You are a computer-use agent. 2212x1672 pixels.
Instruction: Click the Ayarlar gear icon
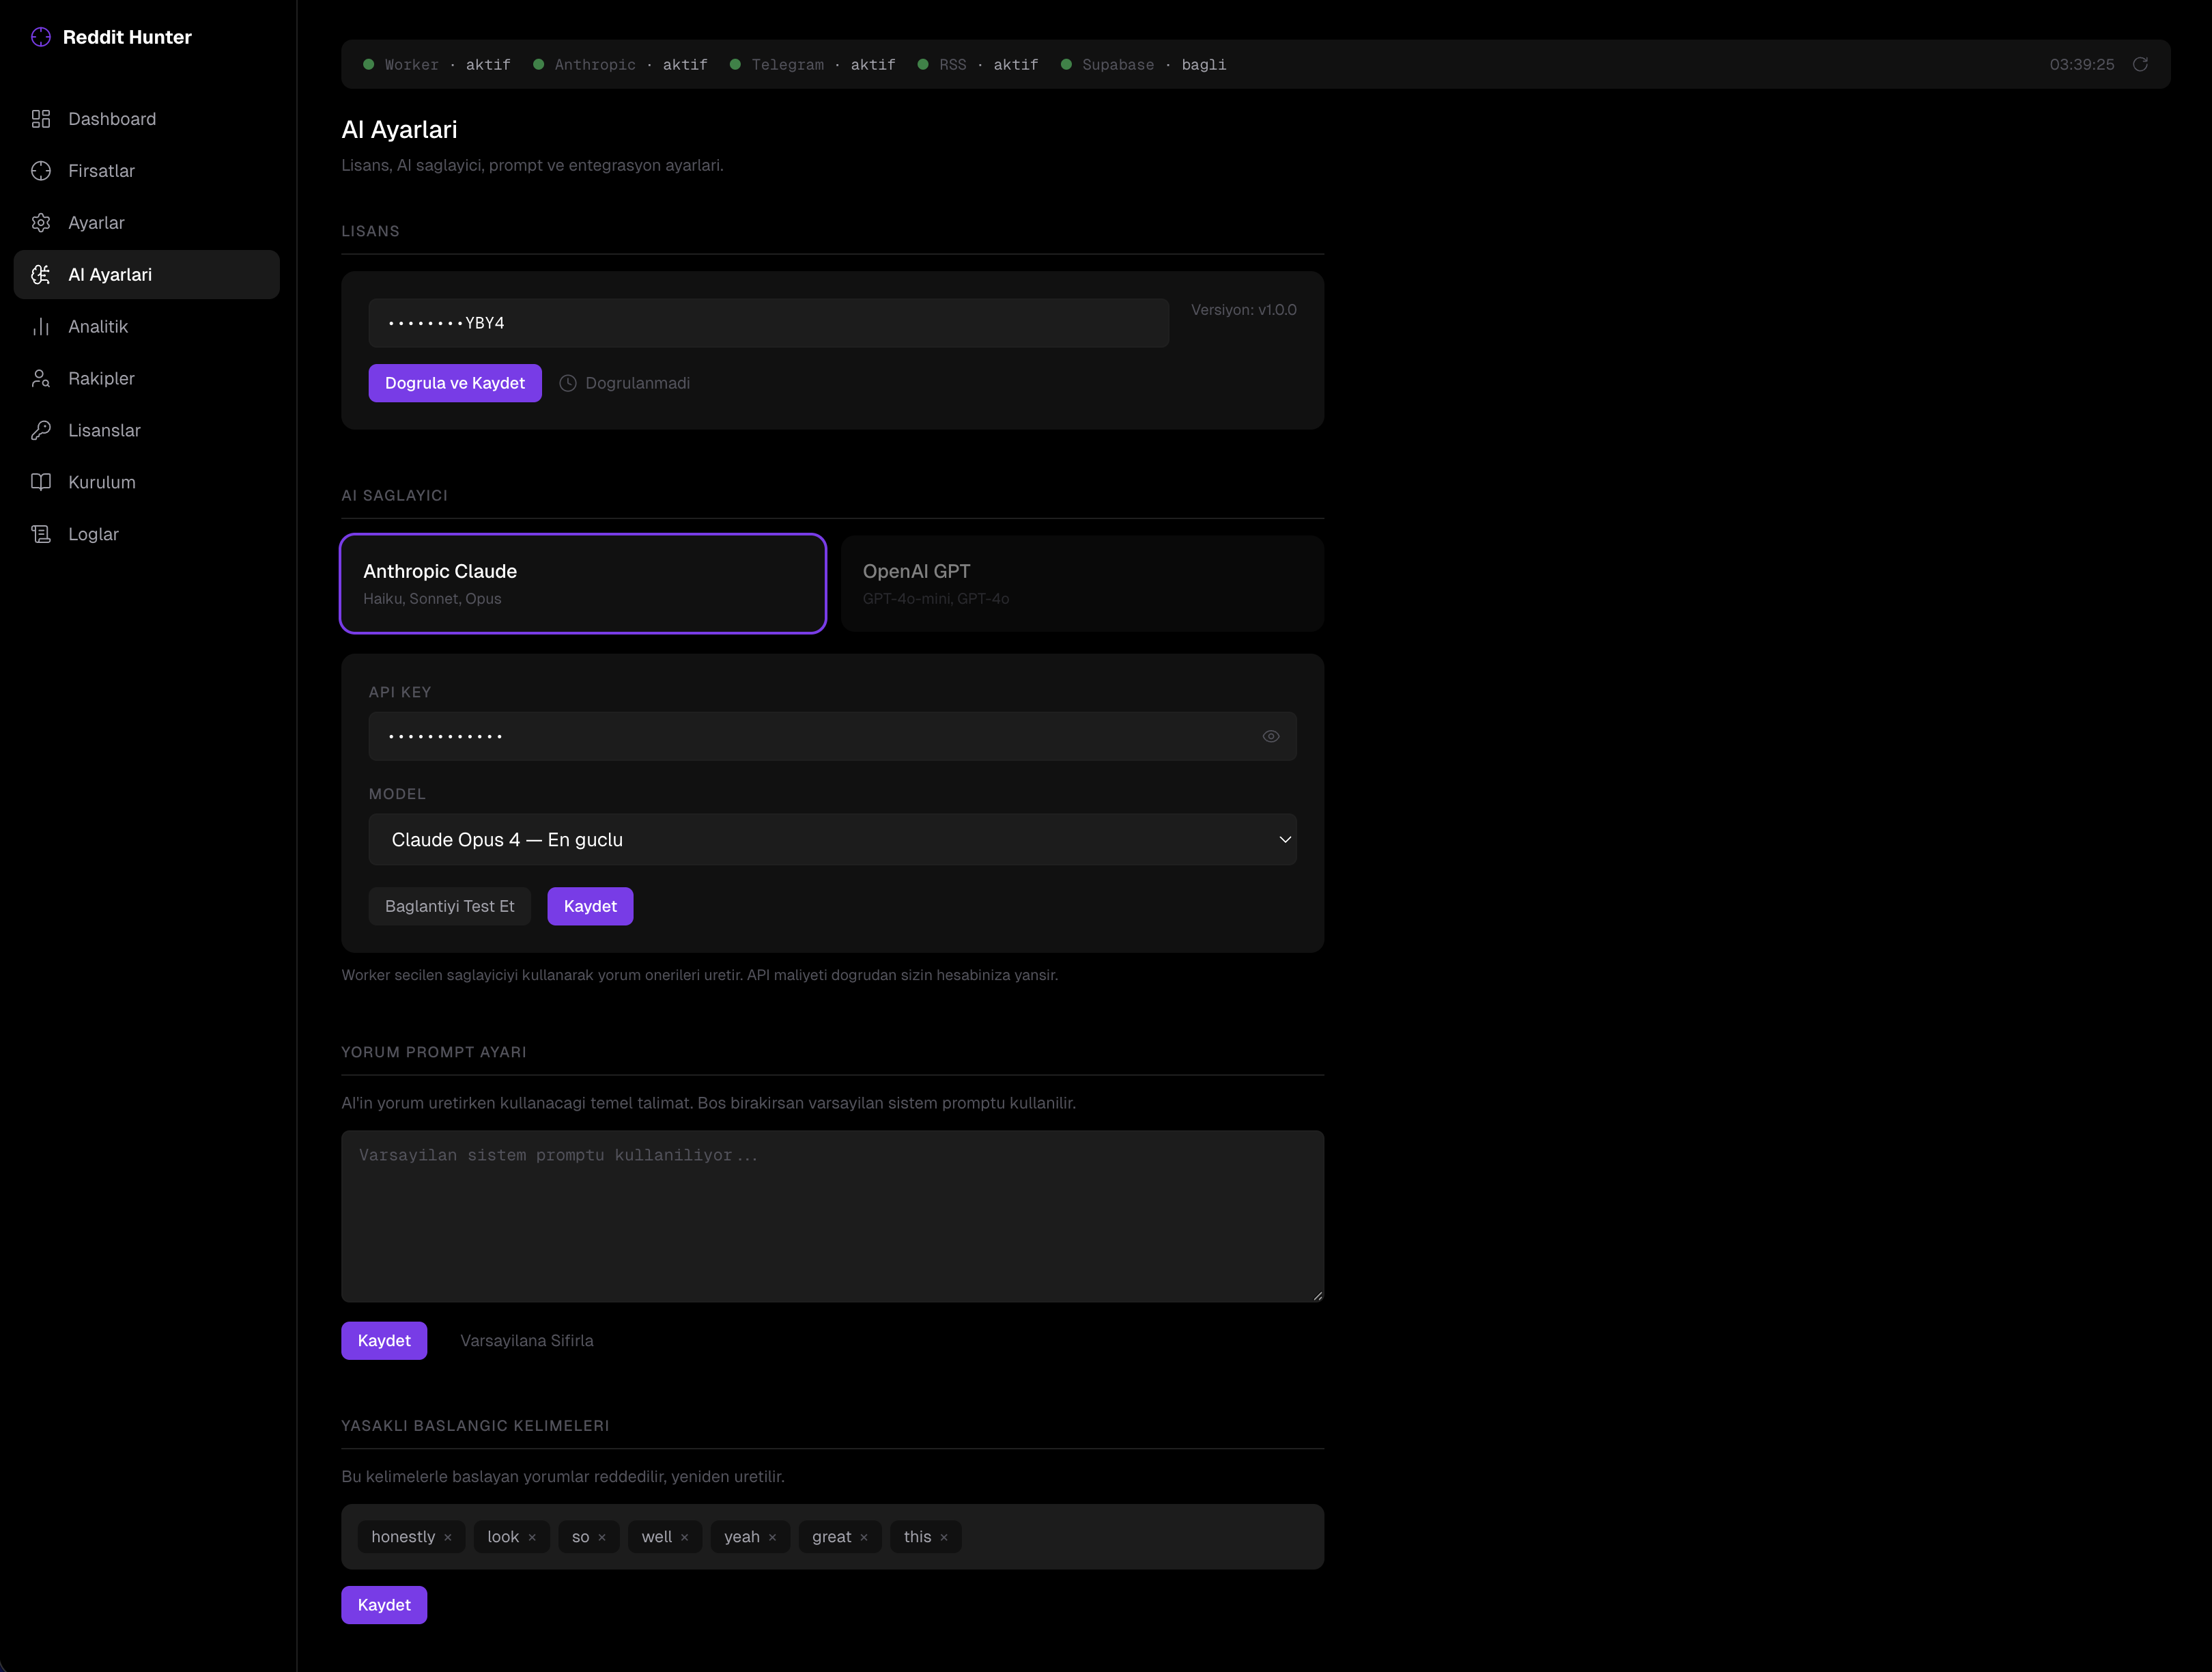[x=40, y=223]
